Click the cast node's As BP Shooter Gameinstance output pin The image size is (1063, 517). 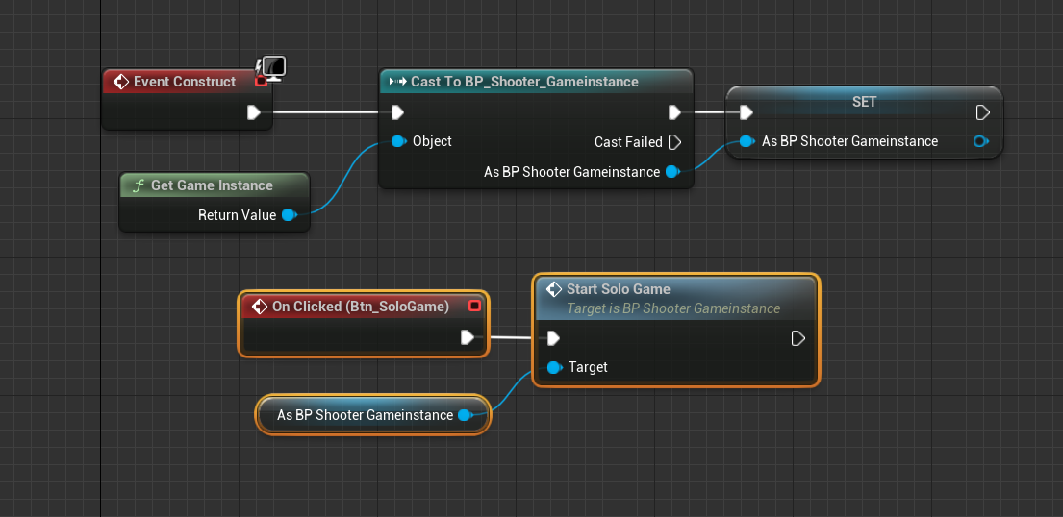point(671,172)
